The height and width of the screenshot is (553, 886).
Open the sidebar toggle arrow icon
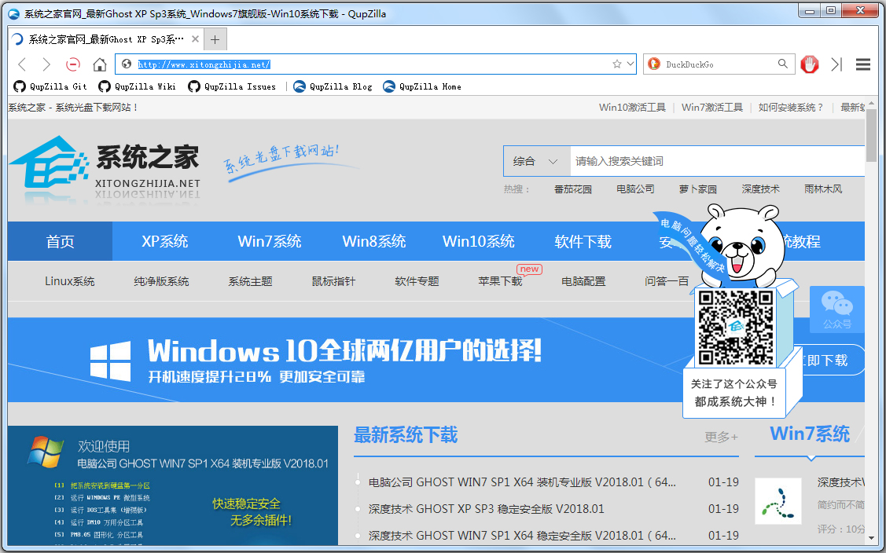pos(836,64)
